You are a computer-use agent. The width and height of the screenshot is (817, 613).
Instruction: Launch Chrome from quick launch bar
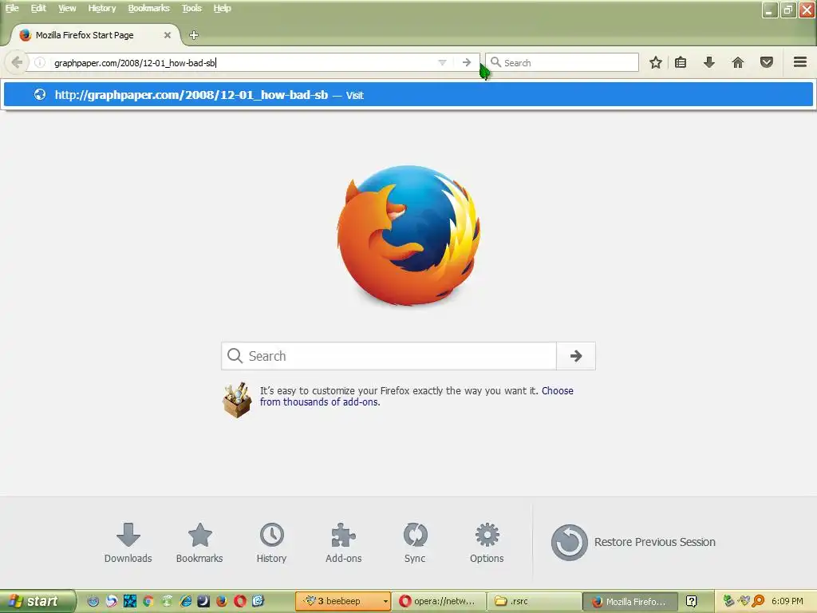148,601
